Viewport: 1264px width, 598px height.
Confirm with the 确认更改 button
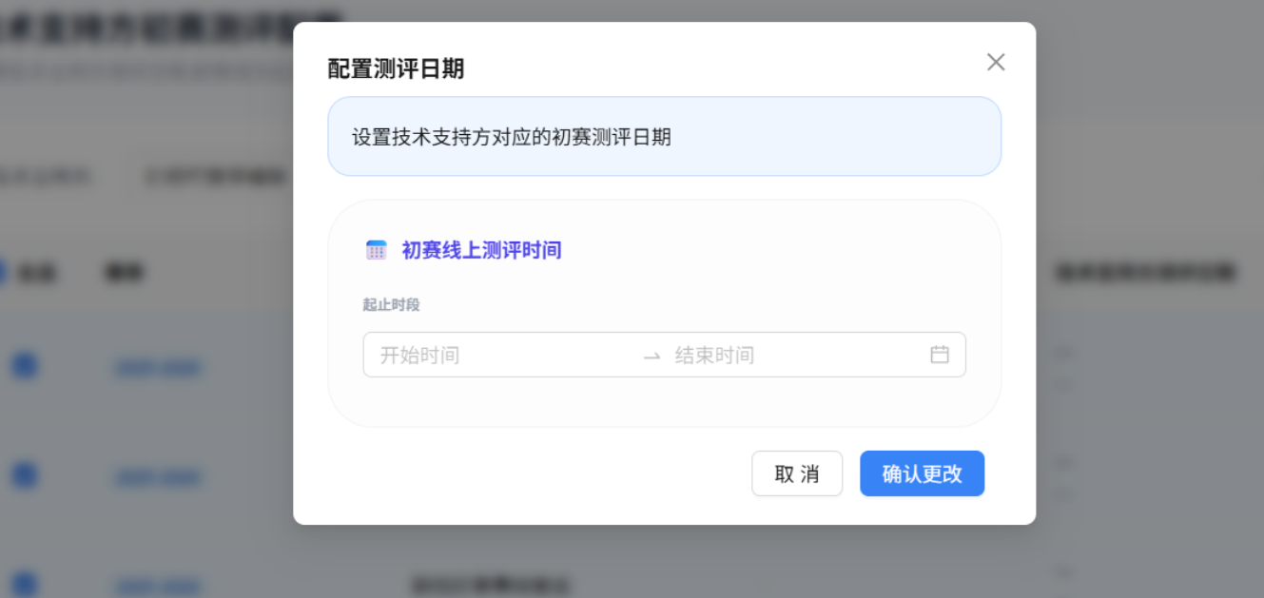[922, 473]
